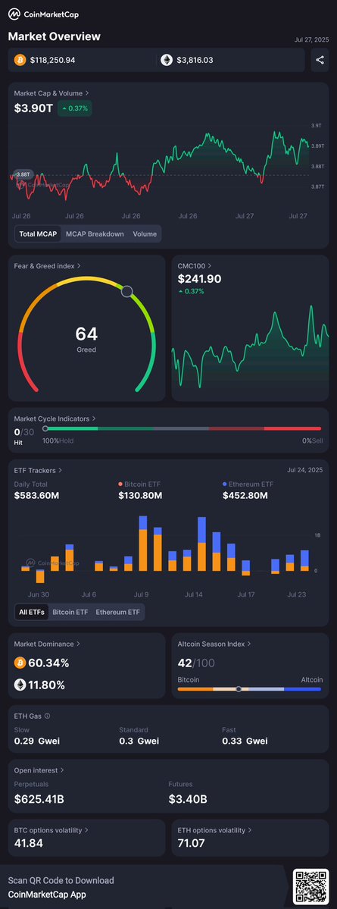Screen dimensions: 337x909
Task: Switch to Bitcoin ETF tab
Action: pos(70,612)
